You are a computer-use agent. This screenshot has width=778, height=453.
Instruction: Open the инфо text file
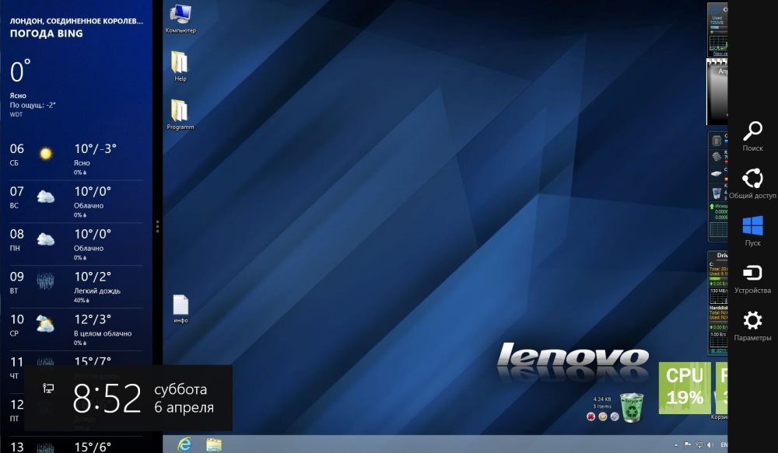[x=180, y=306]
